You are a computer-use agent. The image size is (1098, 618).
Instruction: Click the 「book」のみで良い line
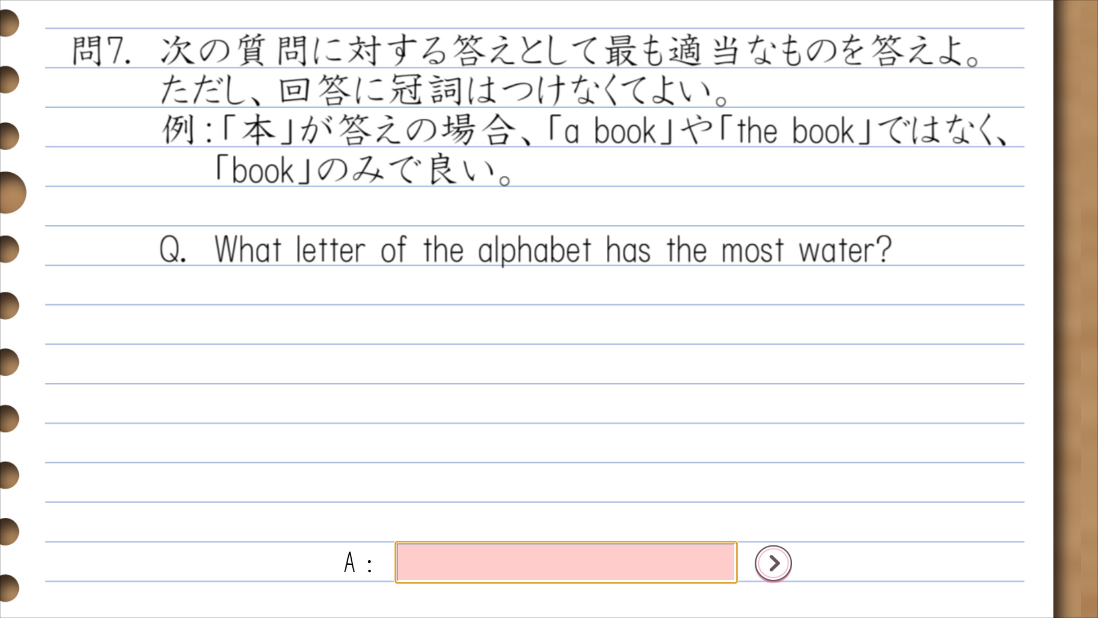361,171
